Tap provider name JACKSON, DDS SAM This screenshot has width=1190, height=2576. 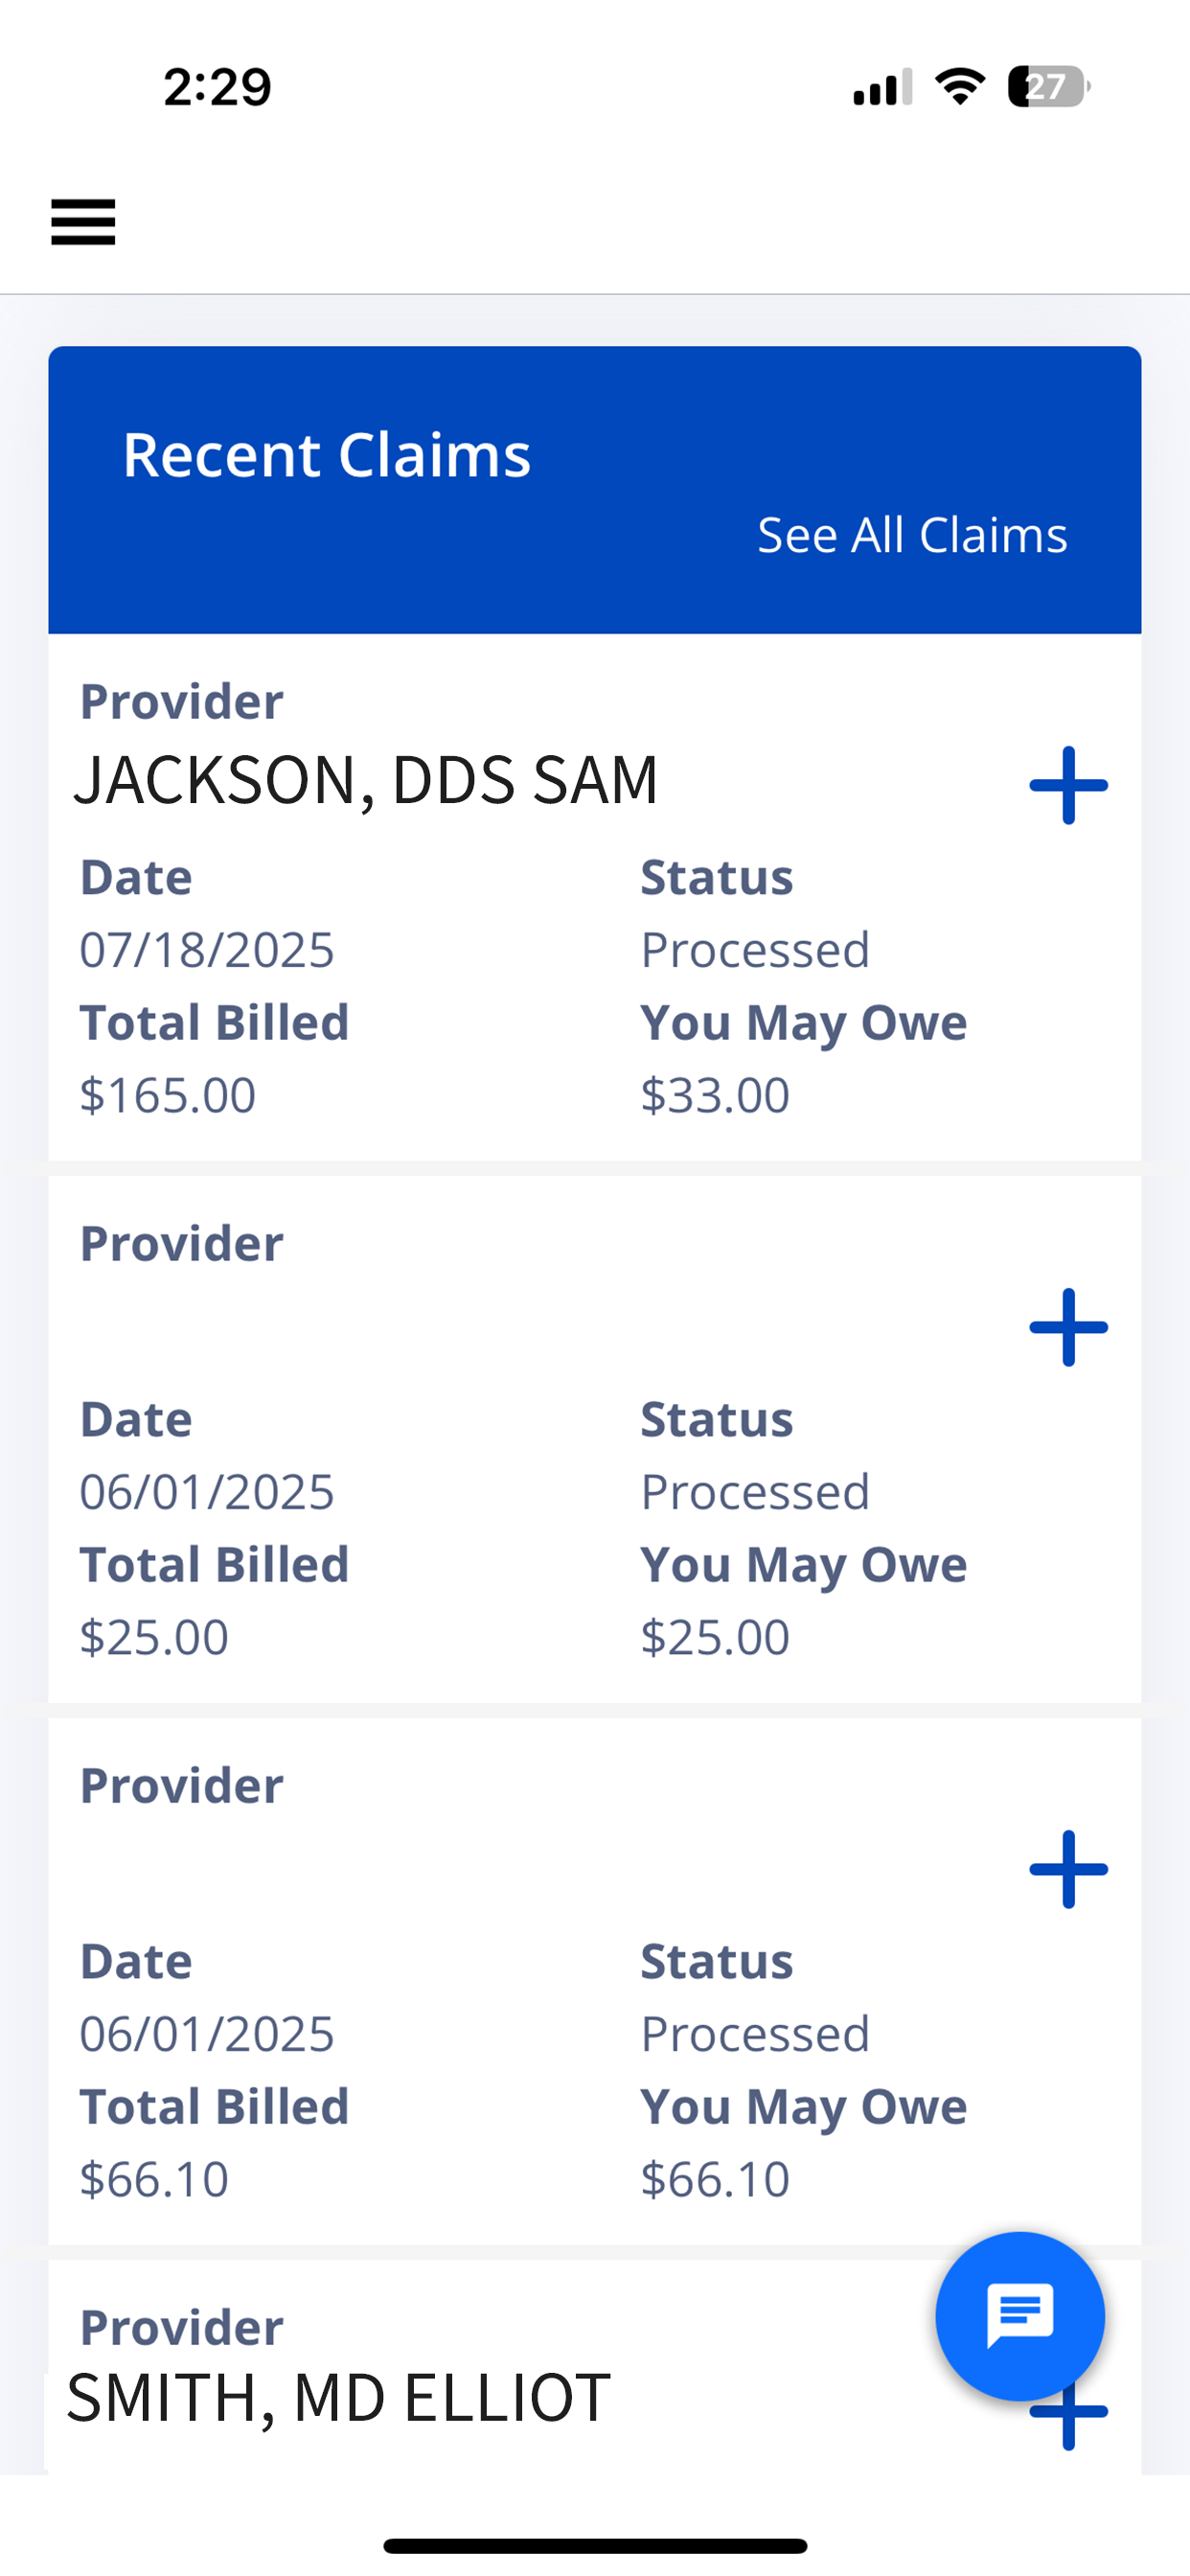click(366, 780)
